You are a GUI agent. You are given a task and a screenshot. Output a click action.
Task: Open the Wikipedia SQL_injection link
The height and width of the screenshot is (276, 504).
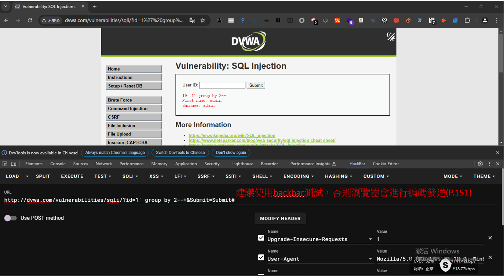tap(232, 135)
